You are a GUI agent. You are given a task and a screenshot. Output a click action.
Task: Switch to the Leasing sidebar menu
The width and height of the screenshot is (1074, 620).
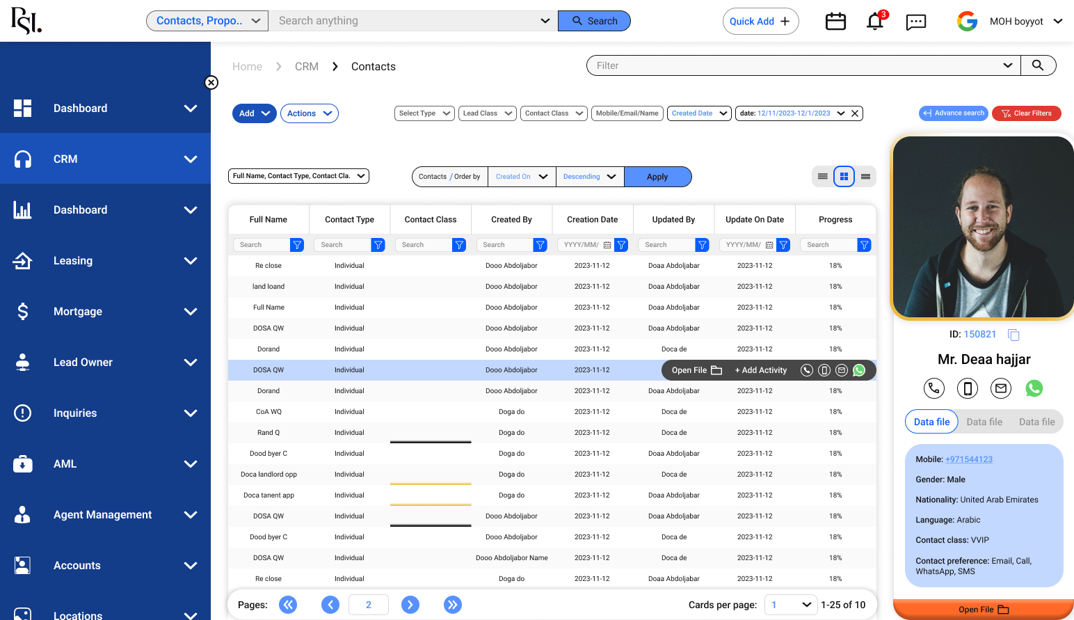pyautogui.click(x=73, y=260)
